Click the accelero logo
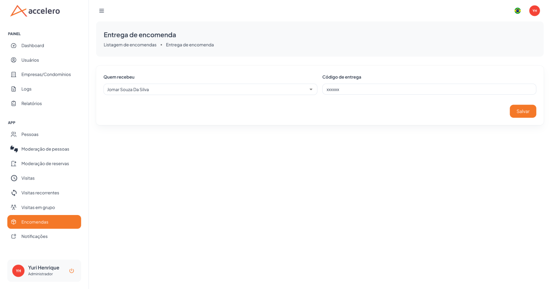The height and width of the screenshot is (289, 551). pyautogui.click(x=35, y=11)
